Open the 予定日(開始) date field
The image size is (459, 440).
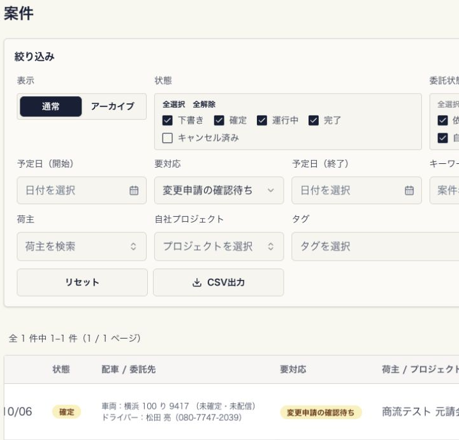[82, 190]
